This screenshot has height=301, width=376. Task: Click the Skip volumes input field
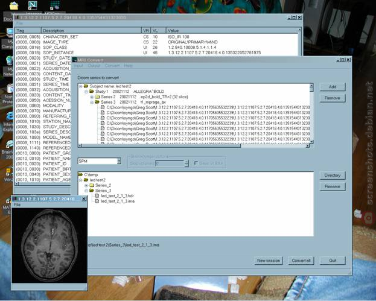pyautogui.click(x=170, y=163)
